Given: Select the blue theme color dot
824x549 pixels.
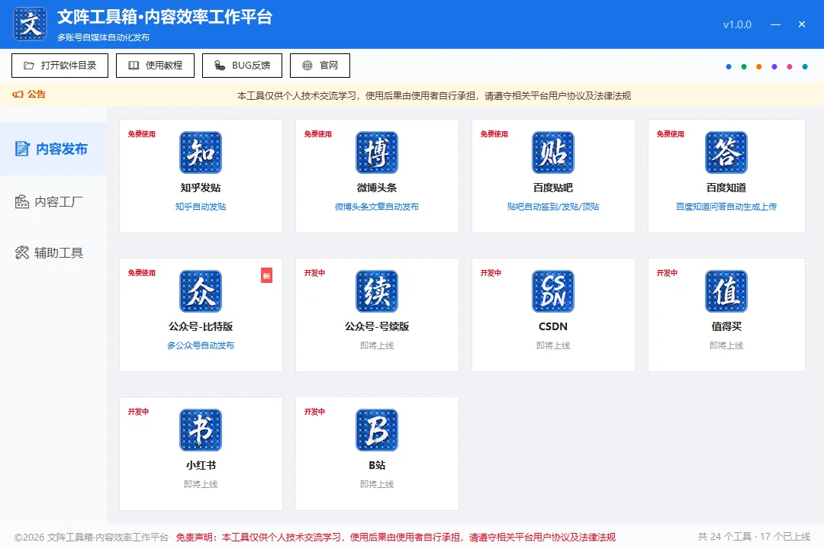Looking at the screenshot, I should 729,67.
